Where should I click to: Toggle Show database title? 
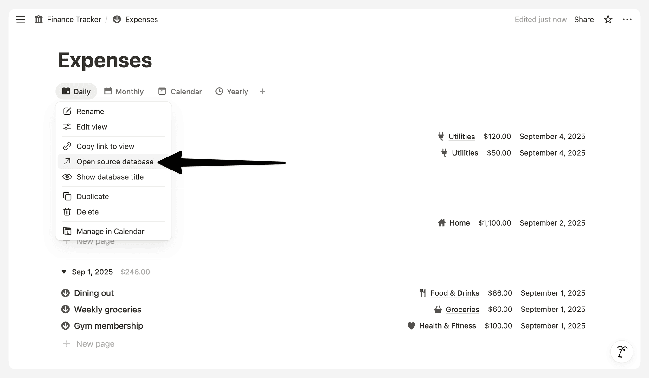click(110, 177)
